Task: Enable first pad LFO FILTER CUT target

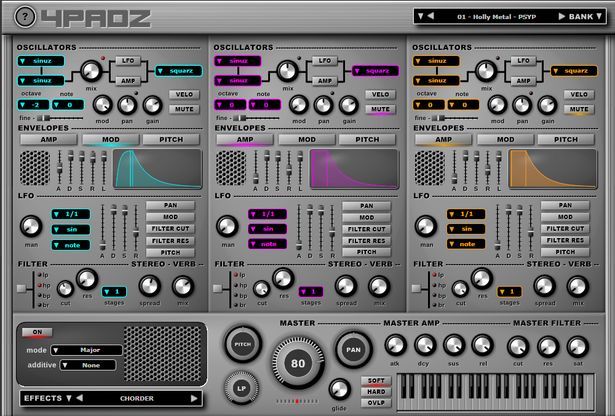Action: [170, 228]
